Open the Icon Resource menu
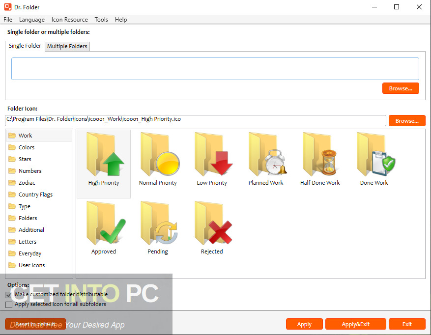This screenshot has height=335, width=431. (70, 20)
